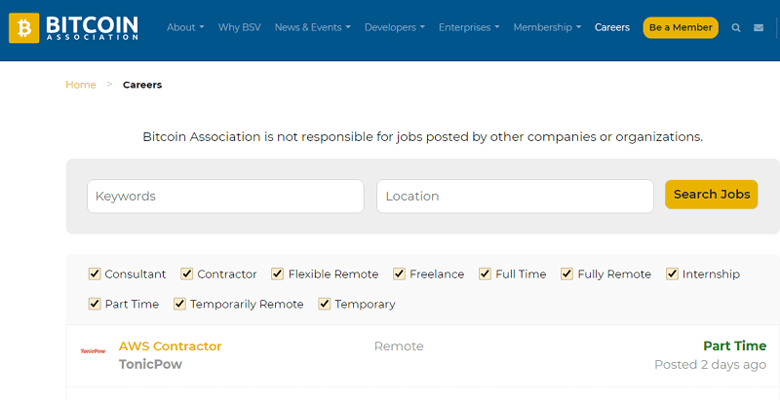Open the AWS Contractor job listing
780x400 pixels.
170,345
